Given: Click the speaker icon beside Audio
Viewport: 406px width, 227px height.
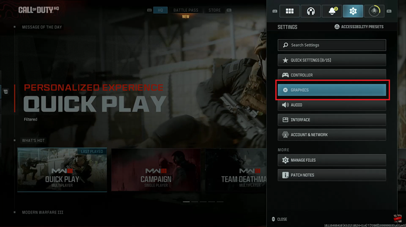Looking at the screenshot, I should coord(285,105).
